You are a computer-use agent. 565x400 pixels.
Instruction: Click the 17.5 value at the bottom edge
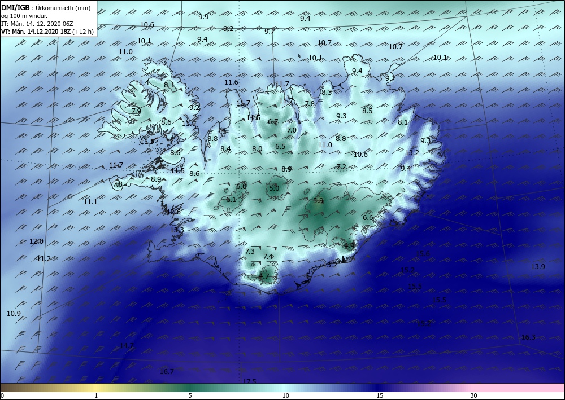(249, 381)
